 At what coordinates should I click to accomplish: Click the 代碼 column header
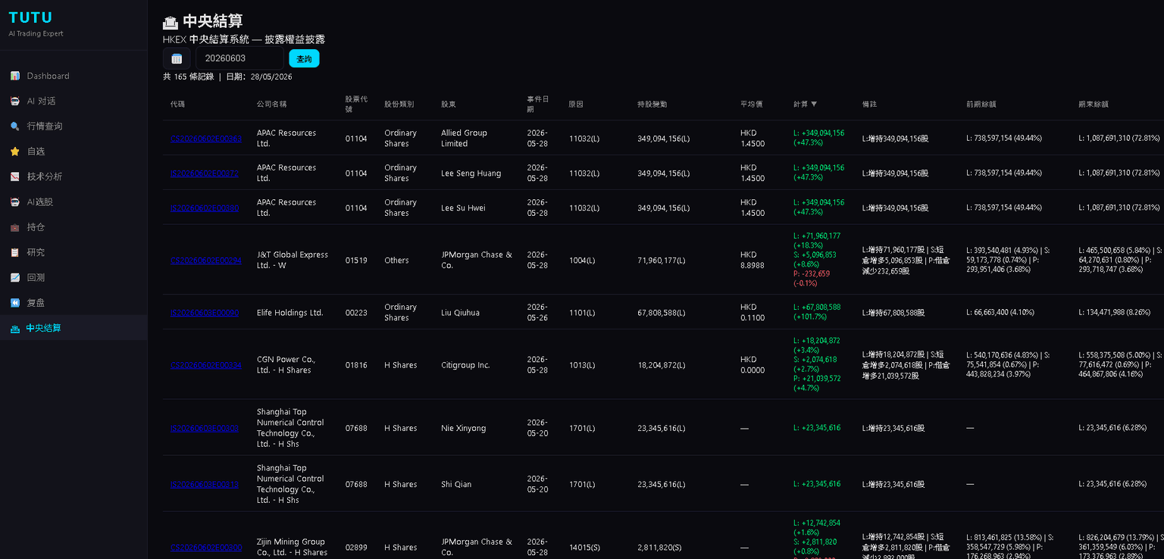[177, 104]
